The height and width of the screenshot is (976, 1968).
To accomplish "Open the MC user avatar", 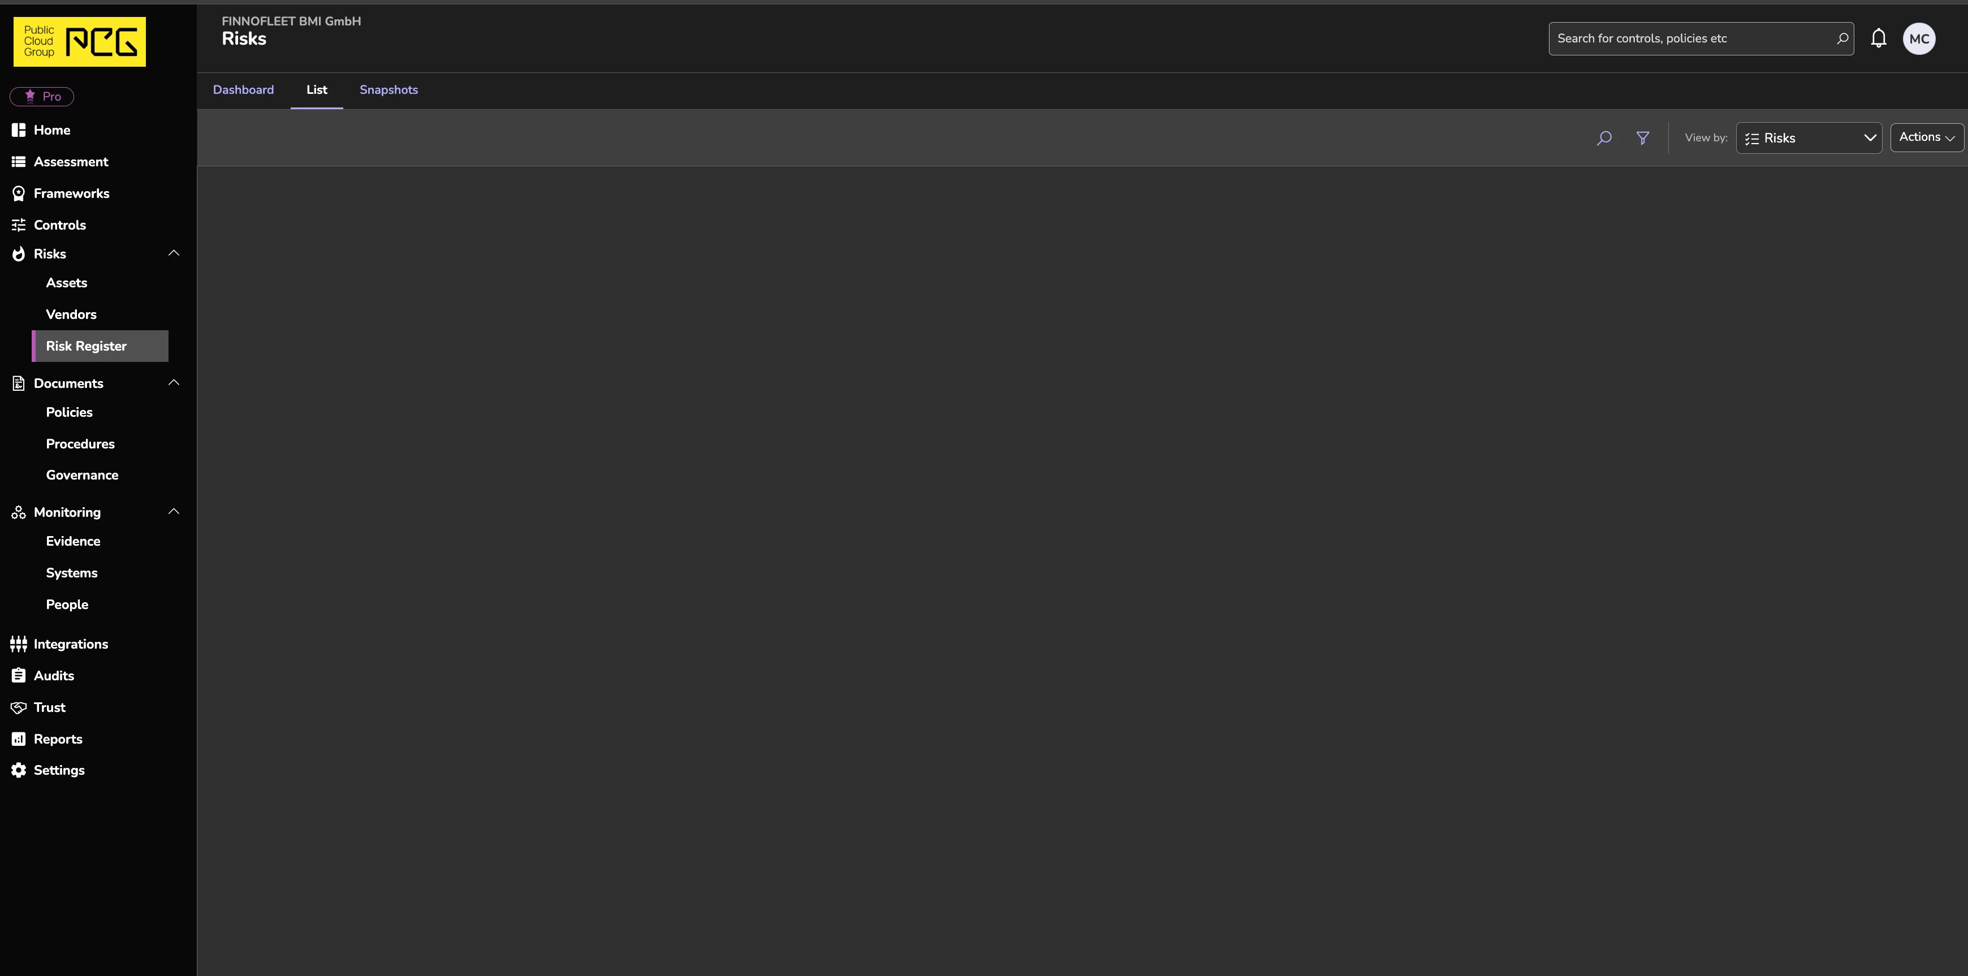I will click(1919, 39).
